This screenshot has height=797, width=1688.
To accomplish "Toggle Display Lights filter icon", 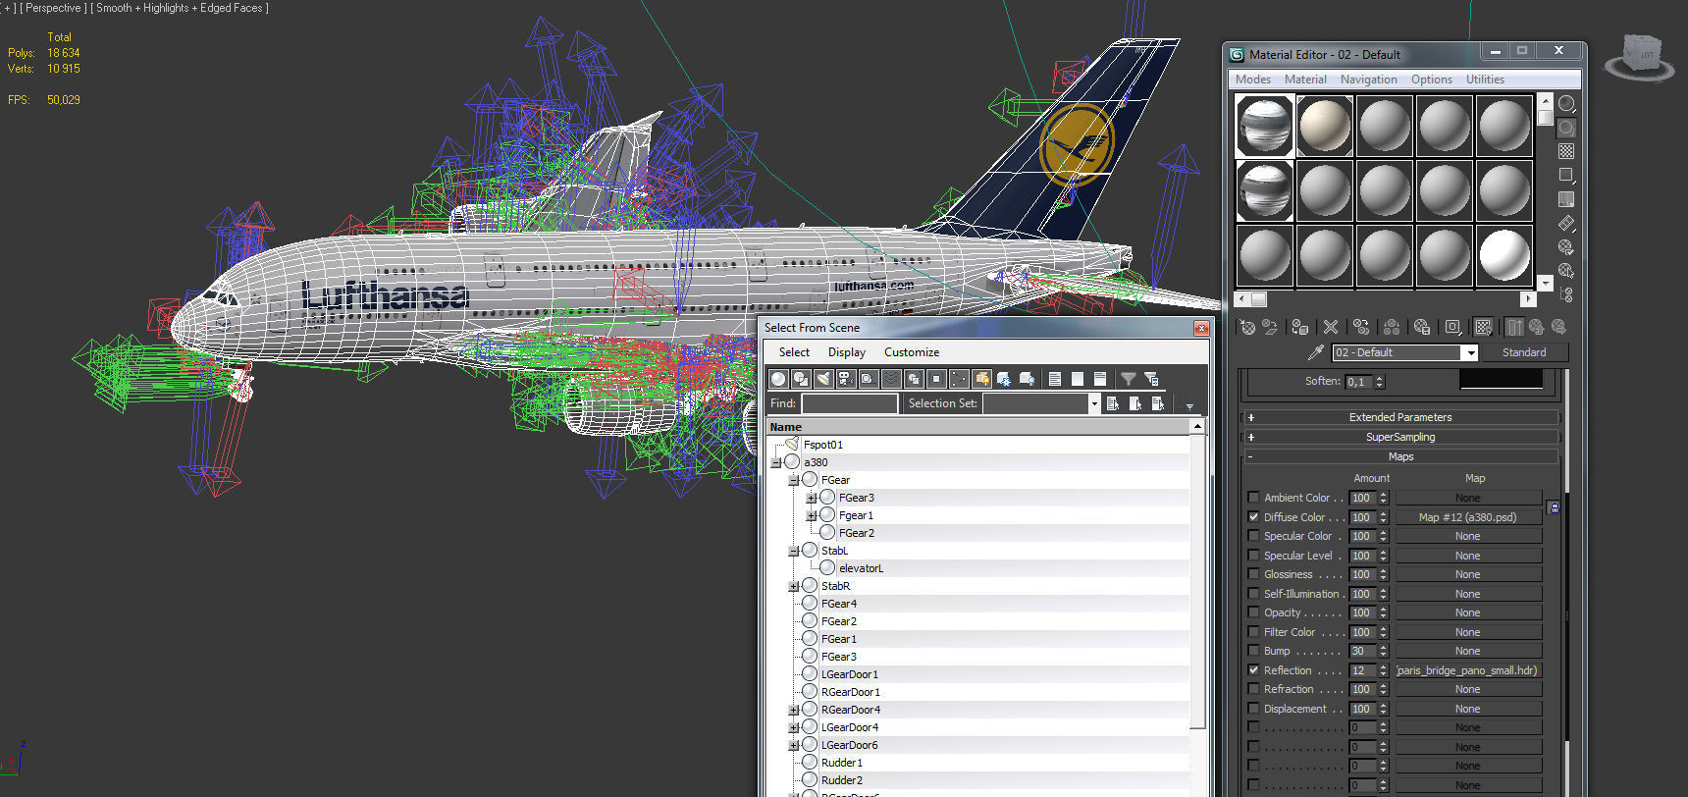I will (x=823, y=379).
